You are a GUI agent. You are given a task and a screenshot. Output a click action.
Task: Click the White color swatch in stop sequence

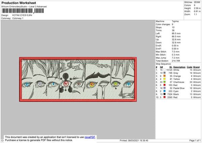coord(164,70)
